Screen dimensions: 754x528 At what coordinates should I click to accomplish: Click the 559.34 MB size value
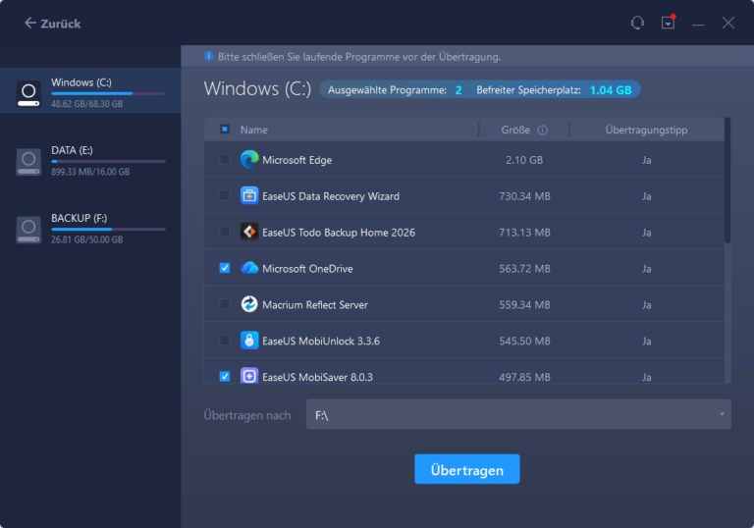[x=524, y=304]
